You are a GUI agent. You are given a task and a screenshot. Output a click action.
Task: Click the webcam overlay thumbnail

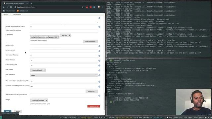[x=193, y=102]
